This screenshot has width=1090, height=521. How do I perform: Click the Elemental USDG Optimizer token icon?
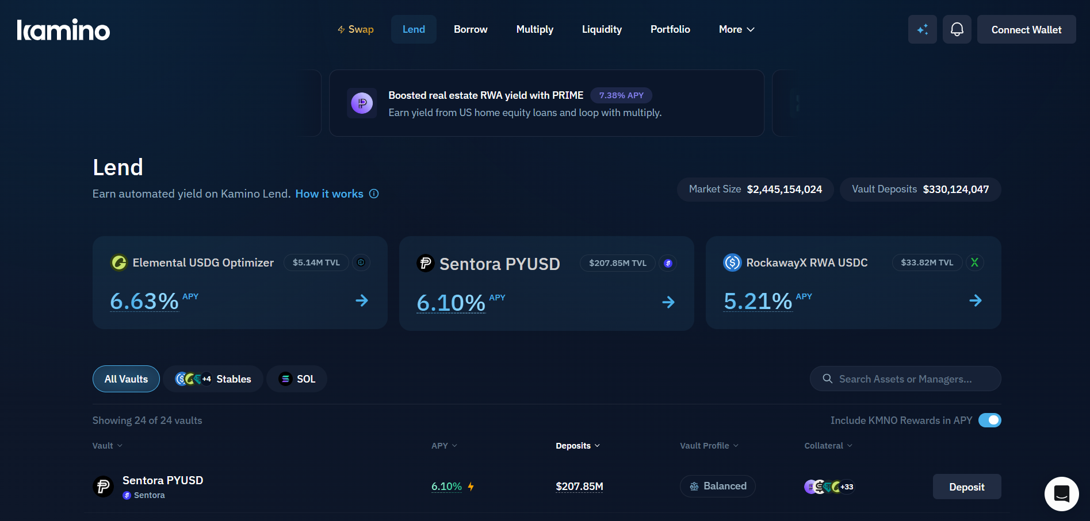click(x=119, y=263)
